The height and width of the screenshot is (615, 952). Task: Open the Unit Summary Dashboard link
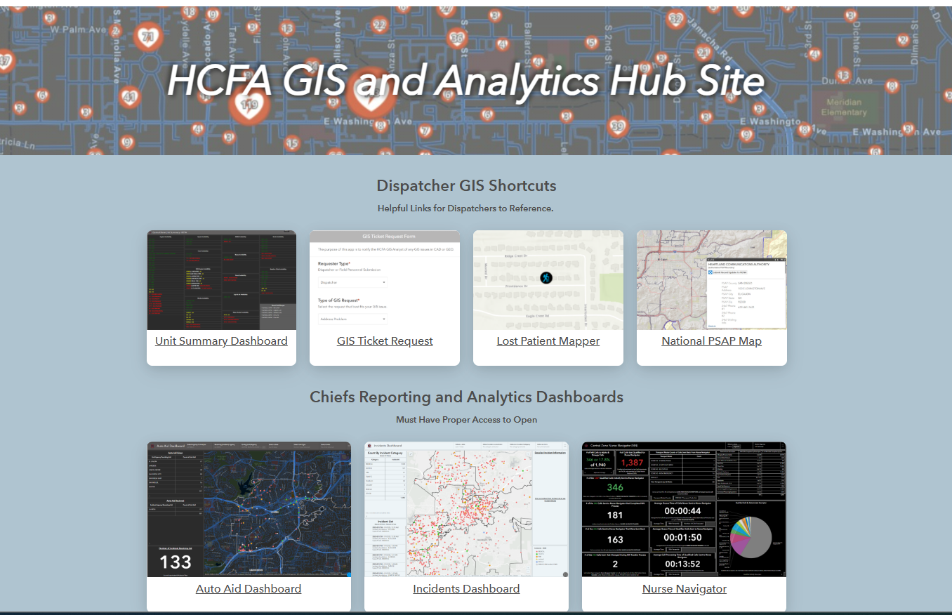coord(221,341)
